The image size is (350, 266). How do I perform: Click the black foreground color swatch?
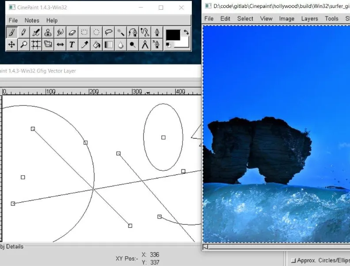pyautogui.click(x=173, y=35)
